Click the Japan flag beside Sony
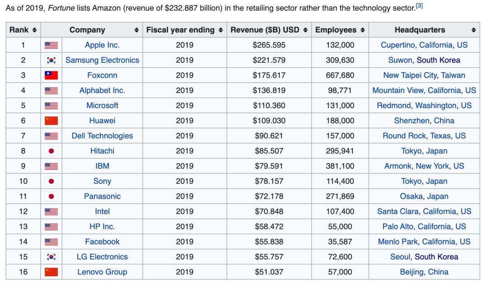 [x=51, y=181]
